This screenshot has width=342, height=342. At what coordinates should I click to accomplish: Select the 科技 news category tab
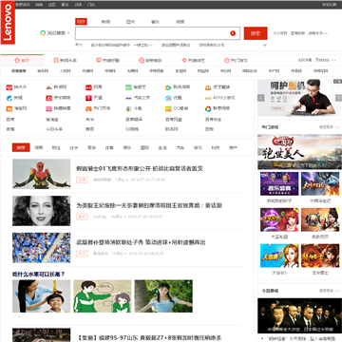216,147
